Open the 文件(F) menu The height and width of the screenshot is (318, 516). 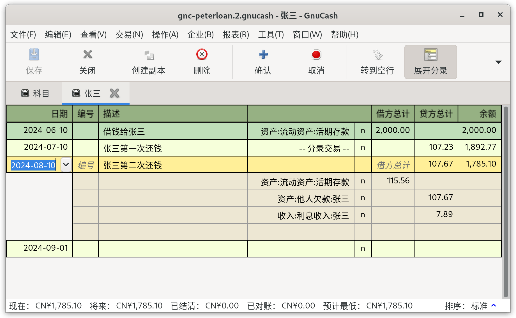click(23, 34)
